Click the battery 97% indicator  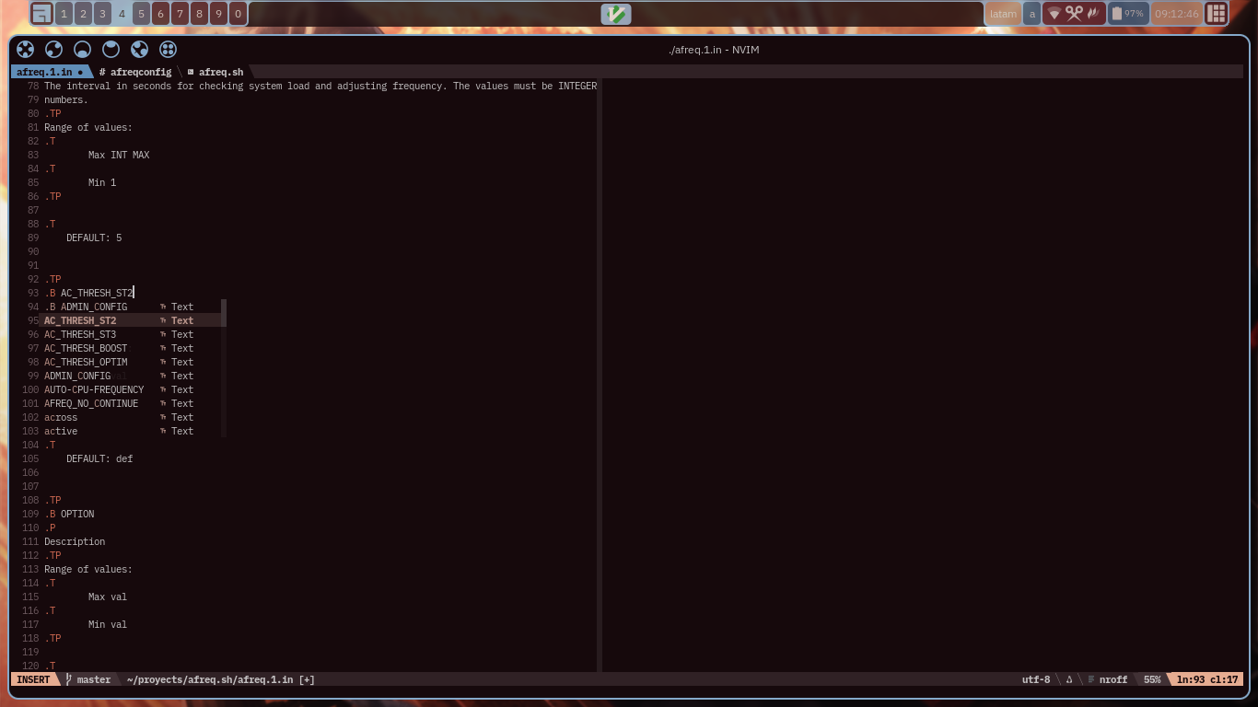coord(1128,14)
